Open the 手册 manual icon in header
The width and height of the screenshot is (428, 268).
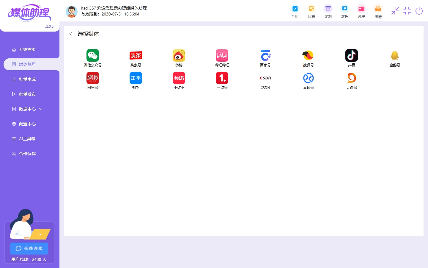point(295,9)
